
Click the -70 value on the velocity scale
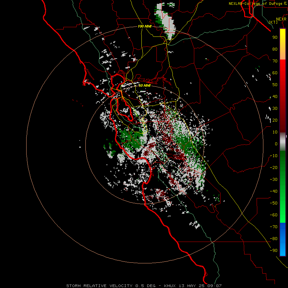click(x=274, y=227)
